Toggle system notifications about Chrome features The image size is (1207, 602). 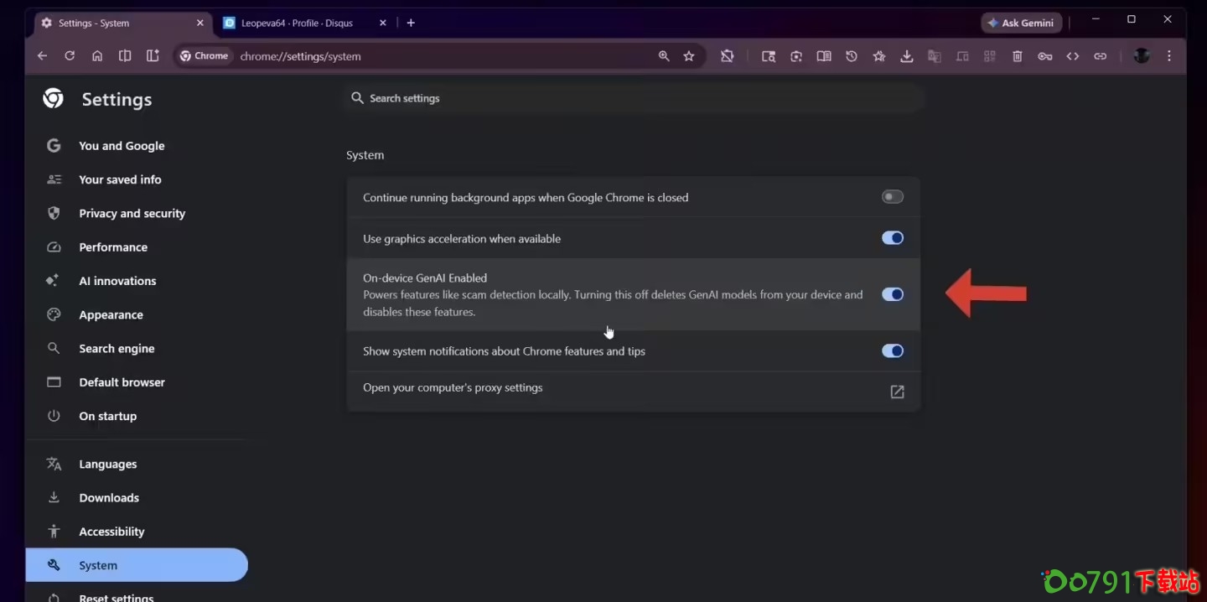pyautogui.click(x=892, y=351)
